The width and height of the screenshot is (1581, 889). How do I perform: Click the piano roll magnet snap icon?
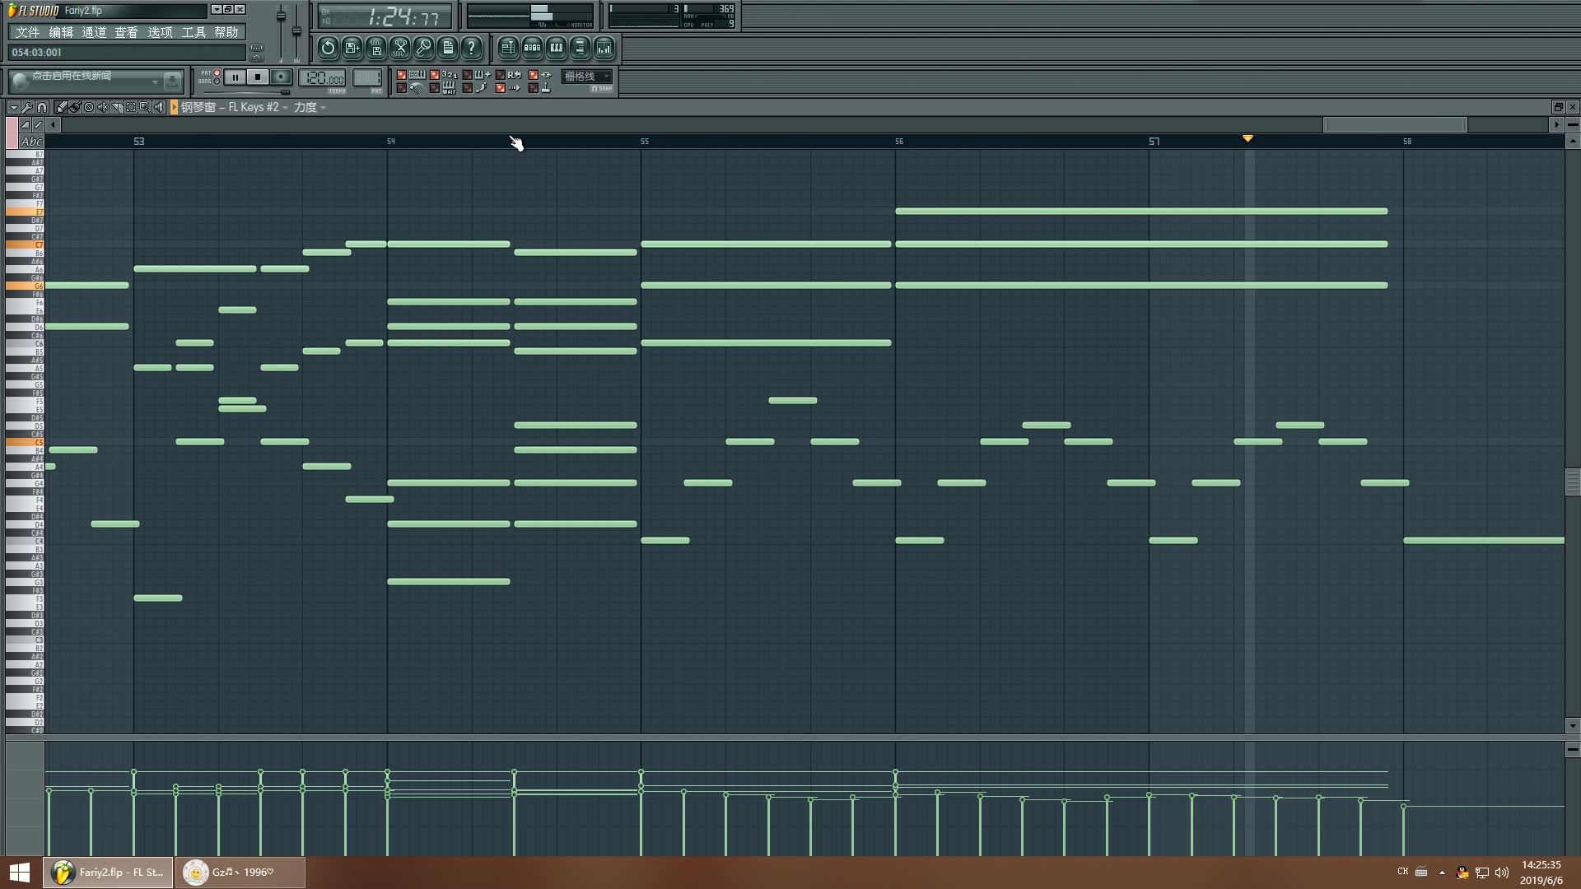pyautogui.click(x=42, y=107)
